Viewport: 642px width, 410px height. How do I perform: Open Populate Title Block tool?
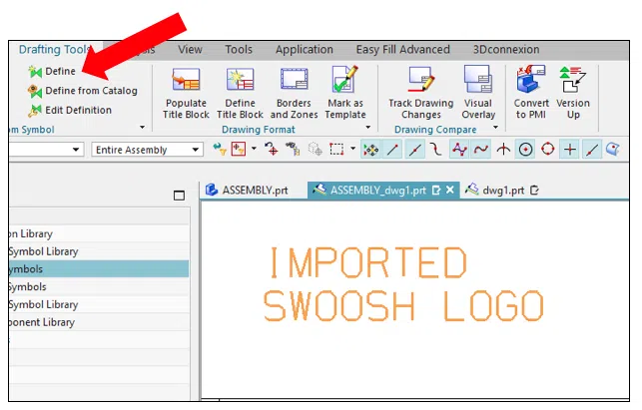coord(186,93)
